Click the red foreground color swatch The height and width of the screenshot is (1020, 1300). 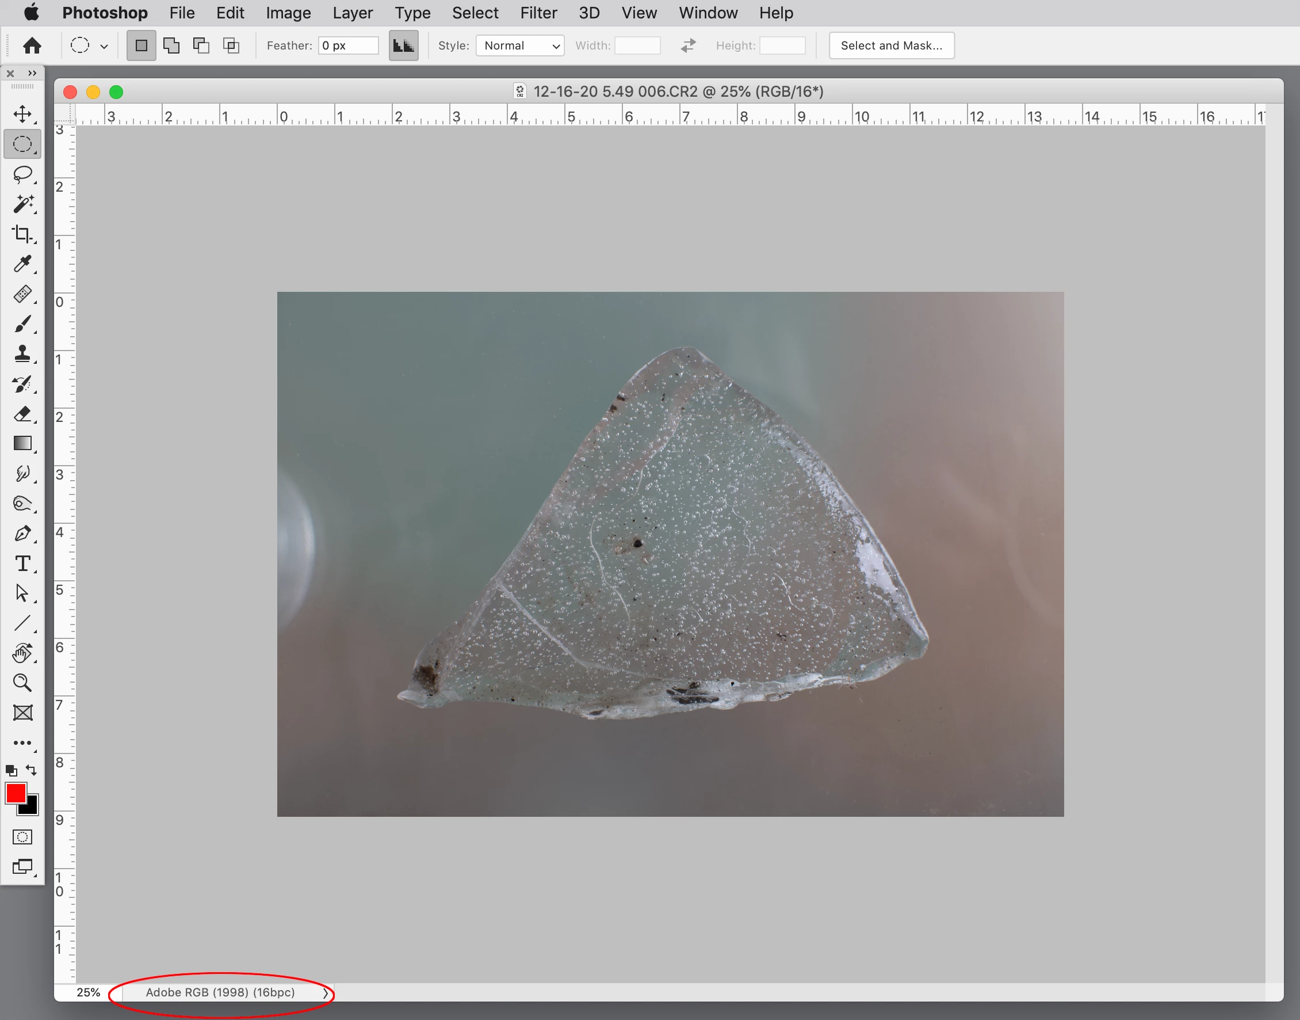(x=16, y=793)
